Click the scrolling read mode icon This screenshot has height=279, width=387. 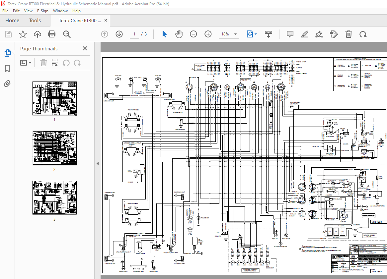pyautogui.click(x=268, y=34)
